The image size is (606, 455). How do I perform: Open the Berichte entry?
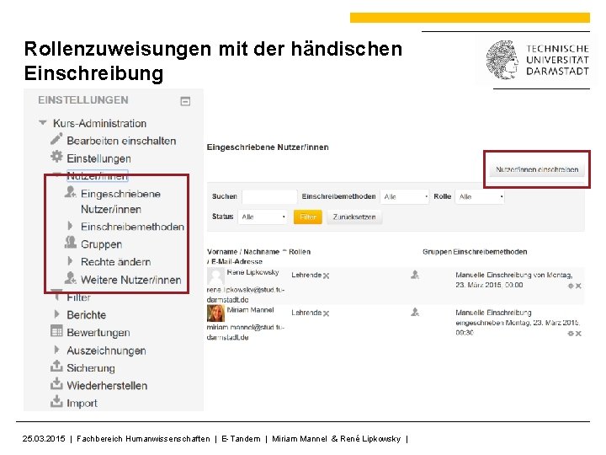[86, 315]
